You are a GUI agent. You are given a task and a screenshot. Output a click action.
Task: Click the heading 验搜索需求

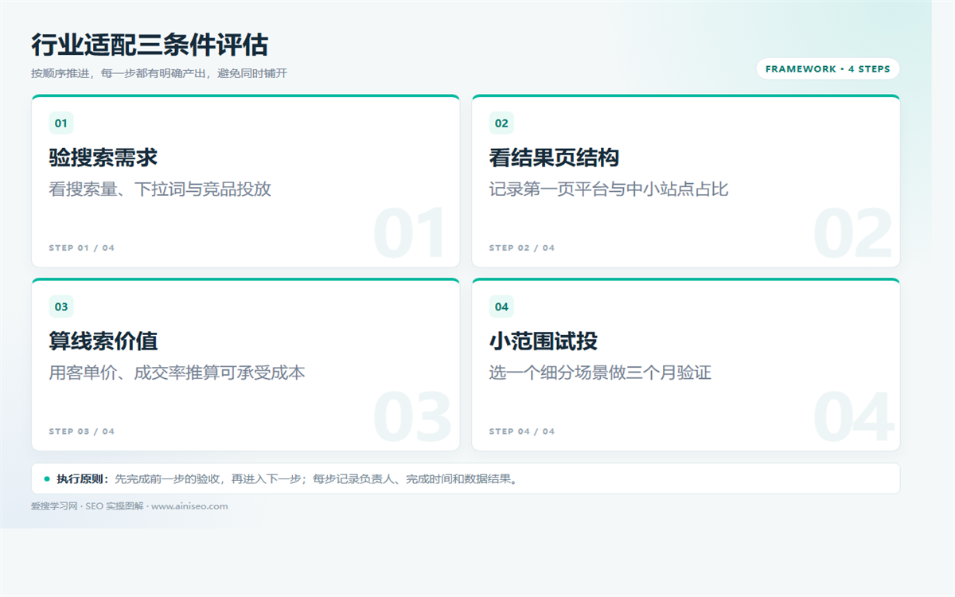pos(103,158)
